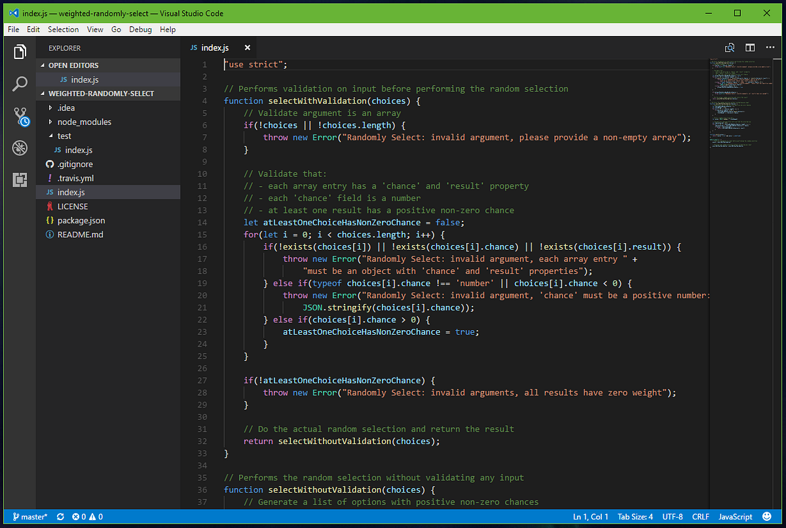Screen dimensions: 786x528
Task: Open the Extensions view icon
Action: (x=20, y=179)
